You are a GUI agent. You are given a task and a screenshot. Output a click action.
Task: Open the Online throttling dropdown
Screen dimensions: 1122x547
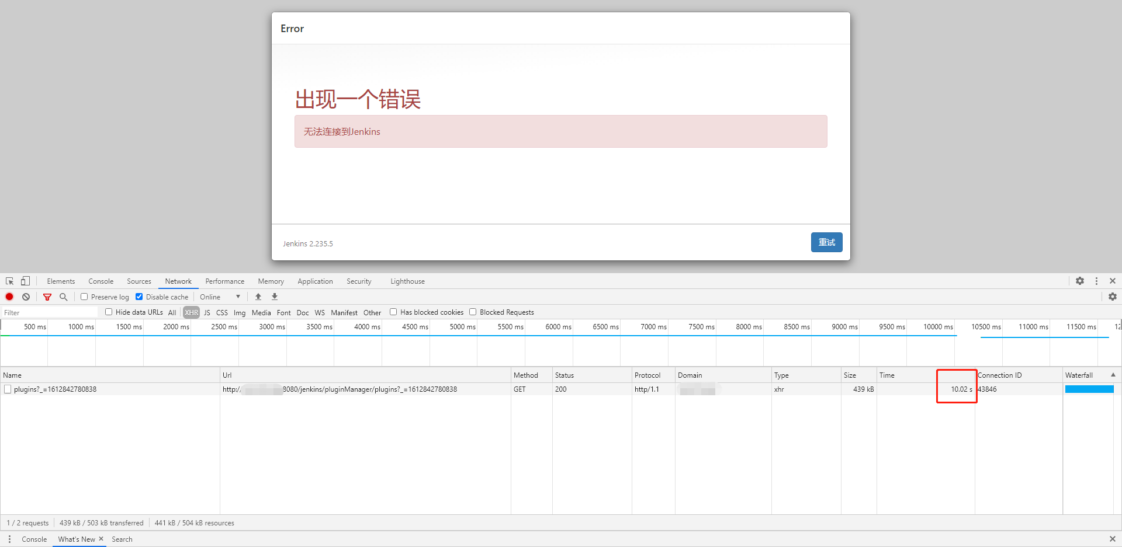[x=220, y=297]
